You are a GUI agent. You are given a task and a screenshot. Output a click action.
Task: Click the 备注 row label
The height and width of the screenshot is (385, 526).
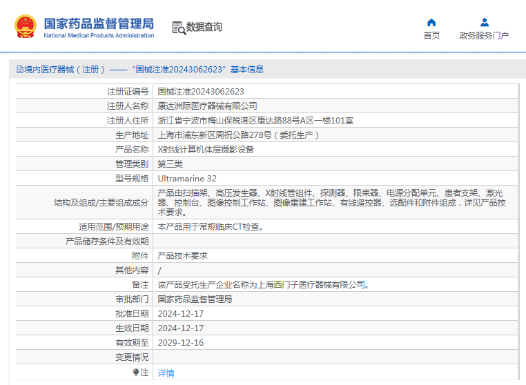(140, 285)
